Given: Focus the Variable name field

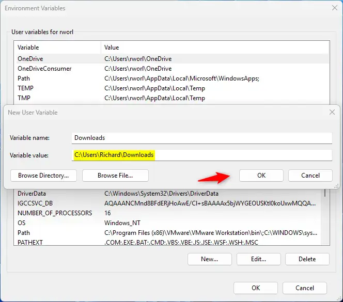Looking at the screenshot, I should [201, 138].
